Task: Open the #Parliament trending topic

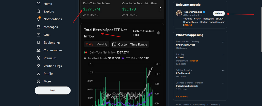Action: [x=183, y=73]
